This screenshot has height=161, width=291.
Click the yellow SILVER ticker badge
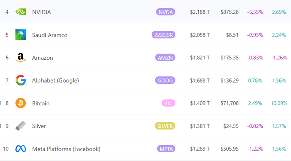point(165,126)
